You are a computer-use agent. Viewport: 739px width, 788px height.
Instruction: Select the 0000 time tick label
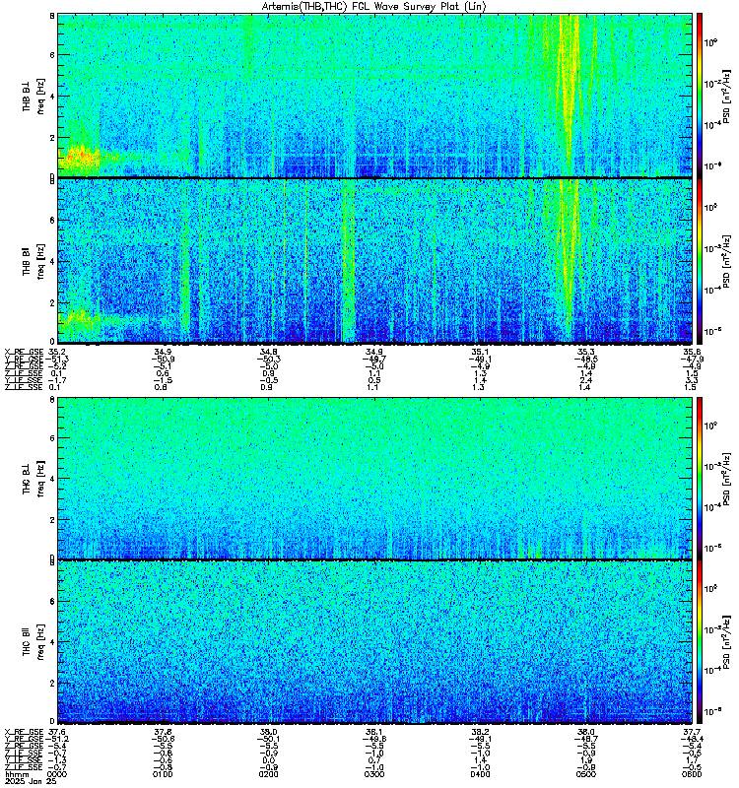[x=57, y=775]
